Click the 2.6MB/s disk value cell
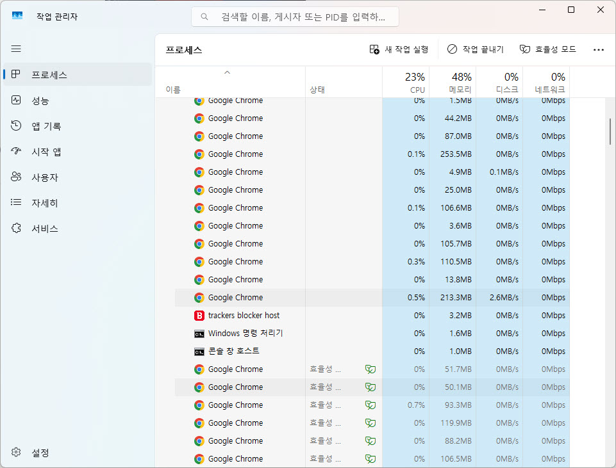The width and height of the screenshot is (616, 468). pos(499,297)
